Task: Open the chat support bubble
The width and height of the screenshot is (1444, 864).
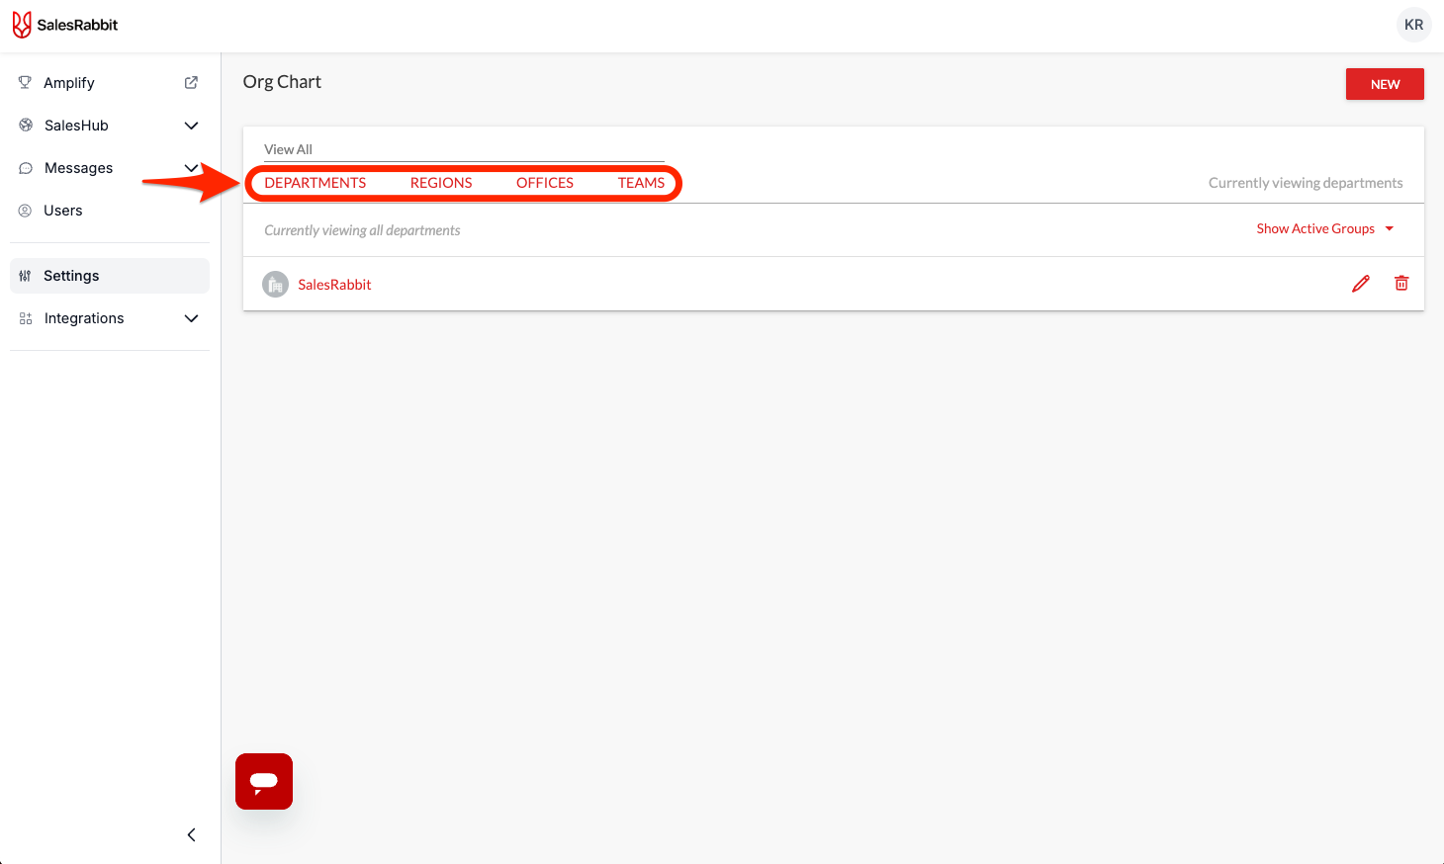Action: click(x=264, y=781)
